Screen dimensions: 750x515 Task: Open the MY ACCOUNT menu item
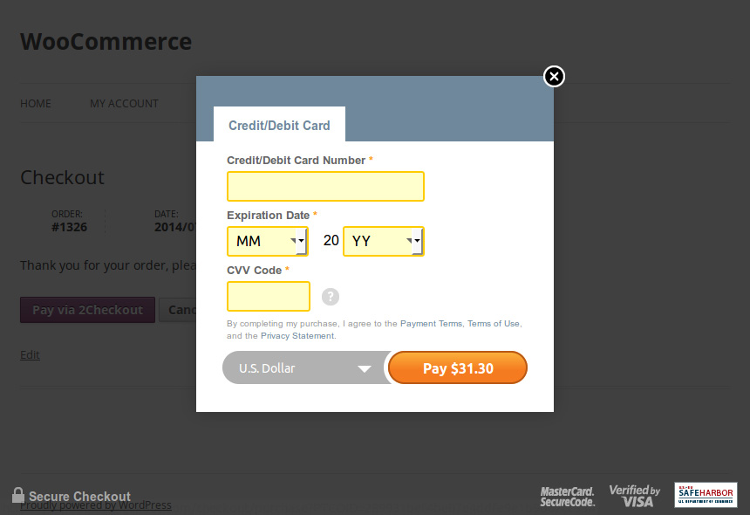click(124, 103)
